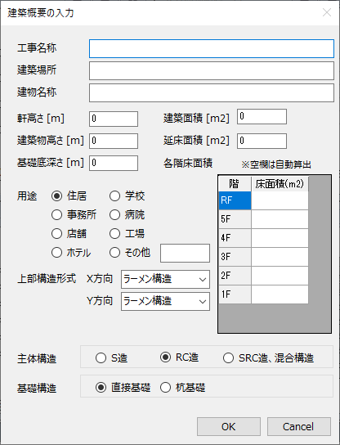
Task: Expand the Y方向 structure dropdown
Action: click(x=165, y=301)
